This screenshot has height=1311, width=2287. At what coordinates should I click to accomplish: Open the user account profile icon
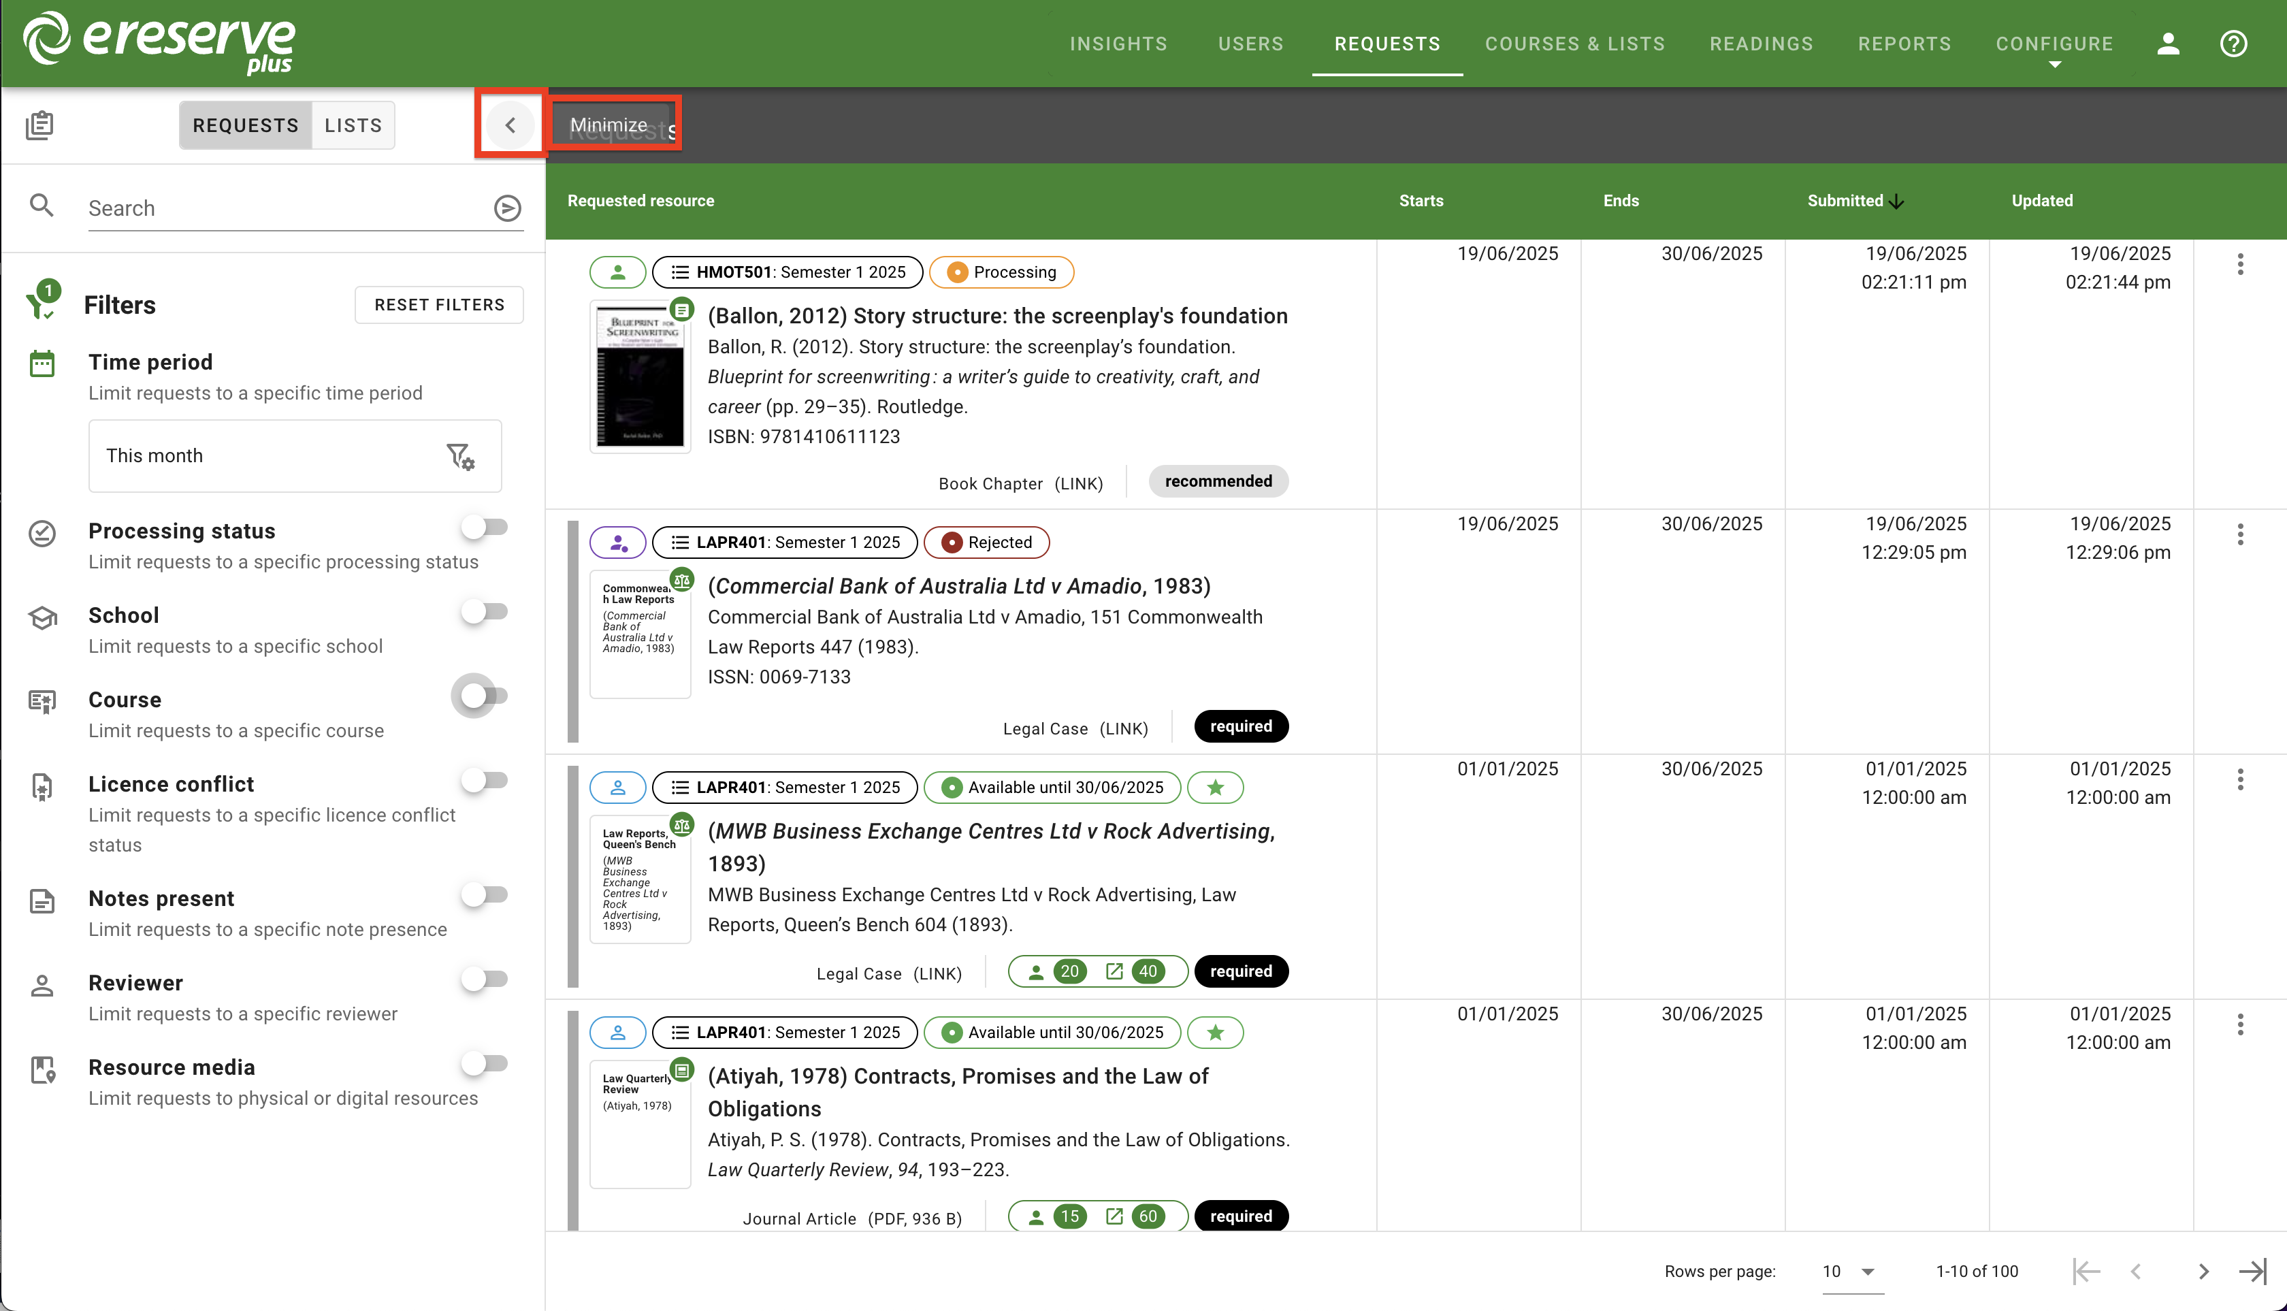2168,43
